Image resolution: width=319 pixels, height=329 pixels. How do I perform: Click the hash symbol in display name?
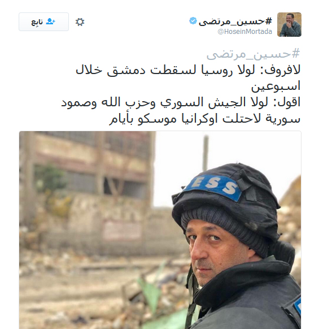coord(269,21)
